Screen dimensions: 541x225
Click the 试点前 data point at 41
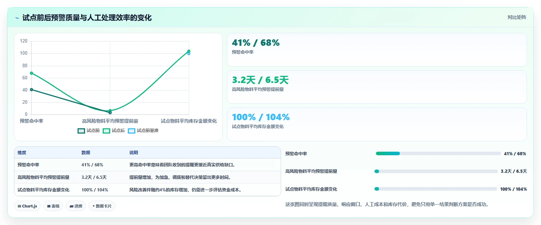pos(32,89)
